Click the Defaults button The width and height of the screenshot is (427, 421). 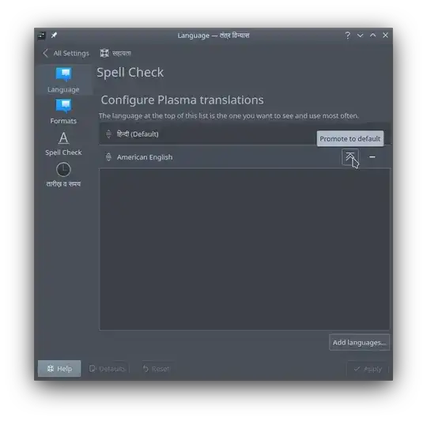[x=108, y=369]
